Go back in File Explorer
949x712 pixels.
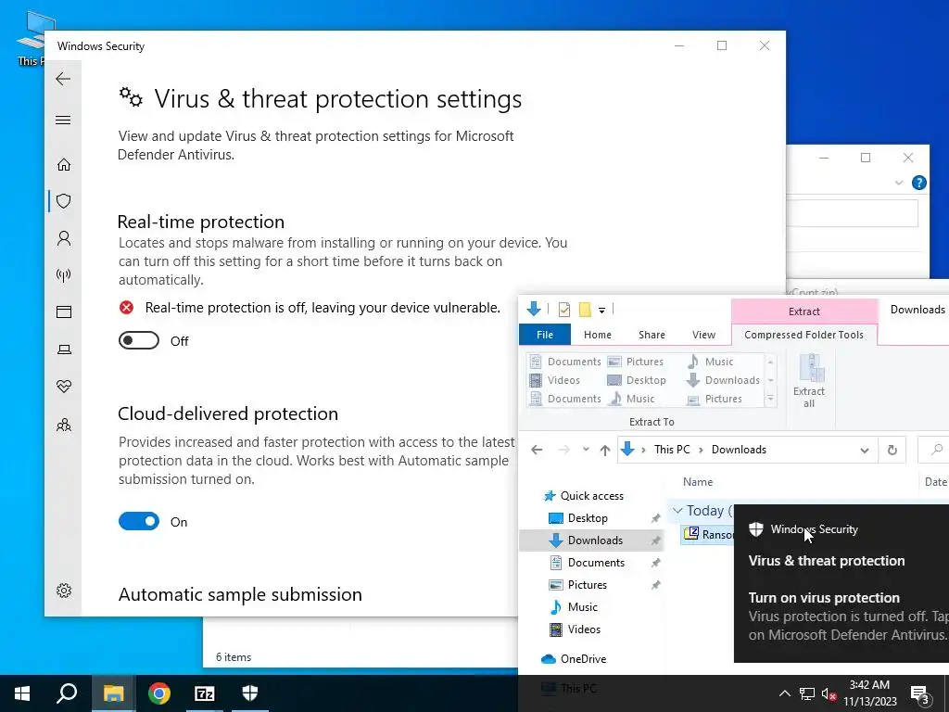(537, 450)
